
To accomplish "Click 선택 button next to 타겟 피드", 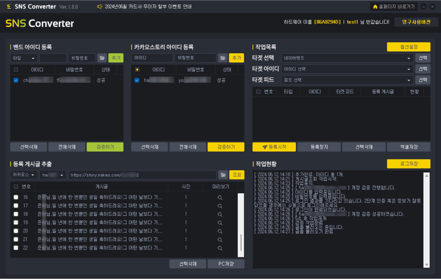I will [423, 80].
